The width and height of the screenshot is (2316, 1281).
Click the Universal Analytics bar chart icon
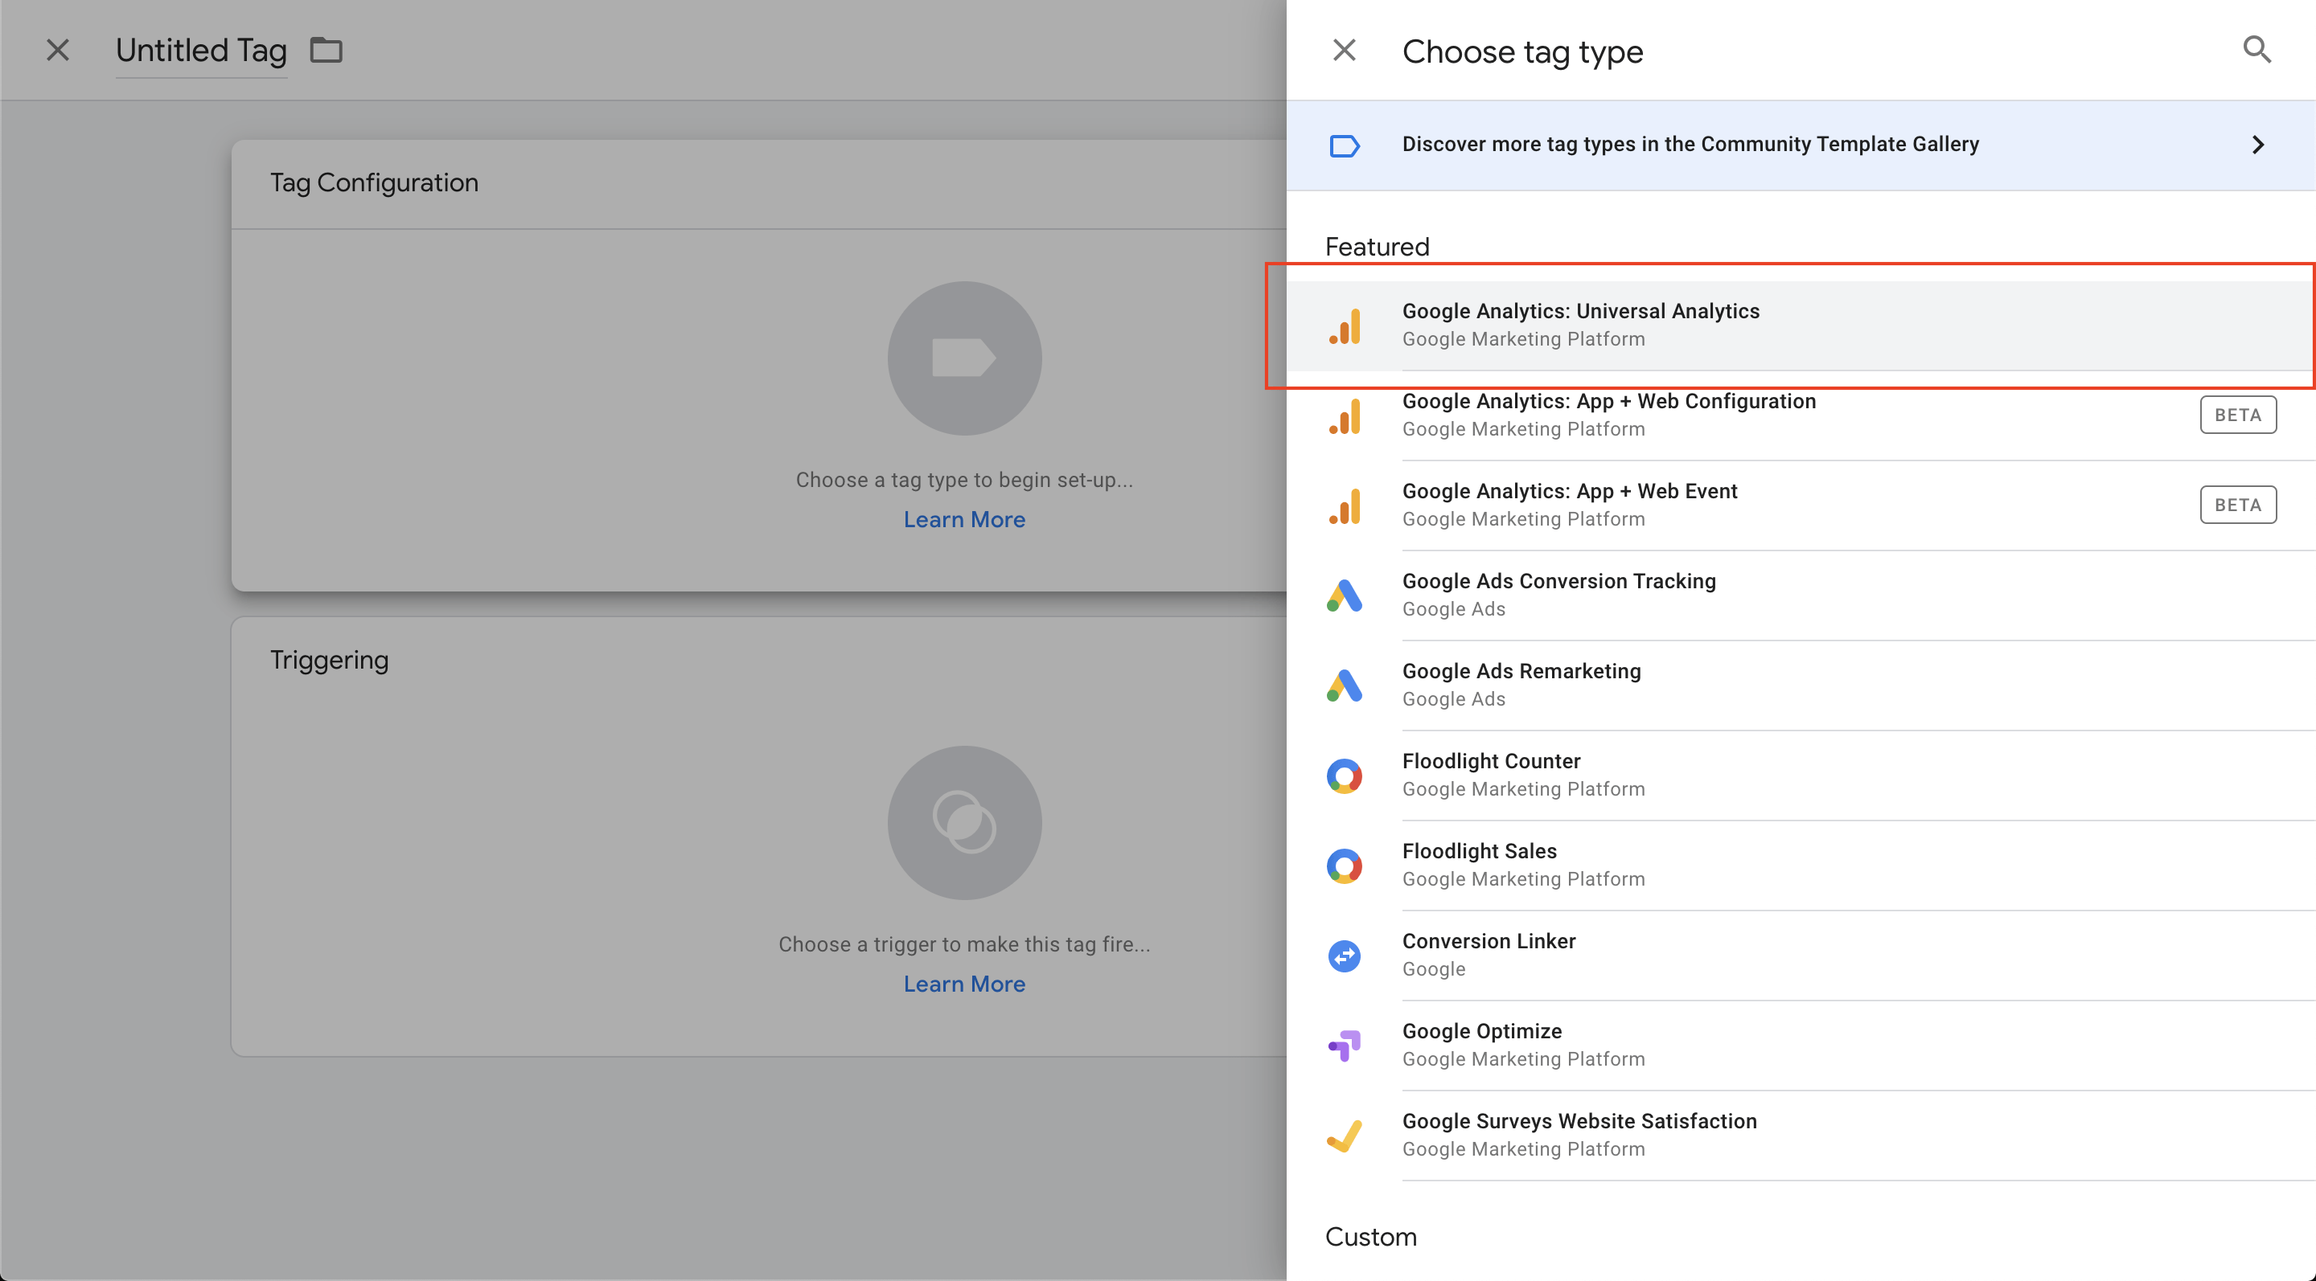click(x=1345, y=325)
